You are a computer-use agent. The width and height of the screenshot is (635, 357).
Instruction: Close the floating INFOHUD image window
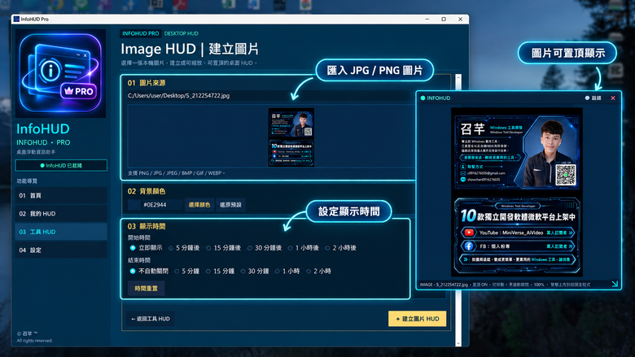[613, 98]
